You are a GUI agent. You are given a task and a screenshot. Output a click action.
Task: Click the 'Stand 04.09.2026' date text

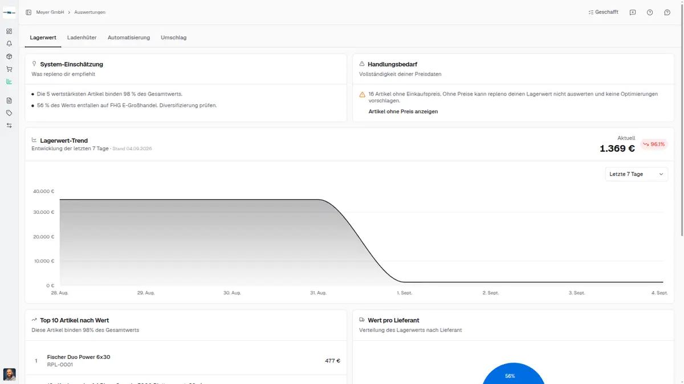[x=132, y=148]
